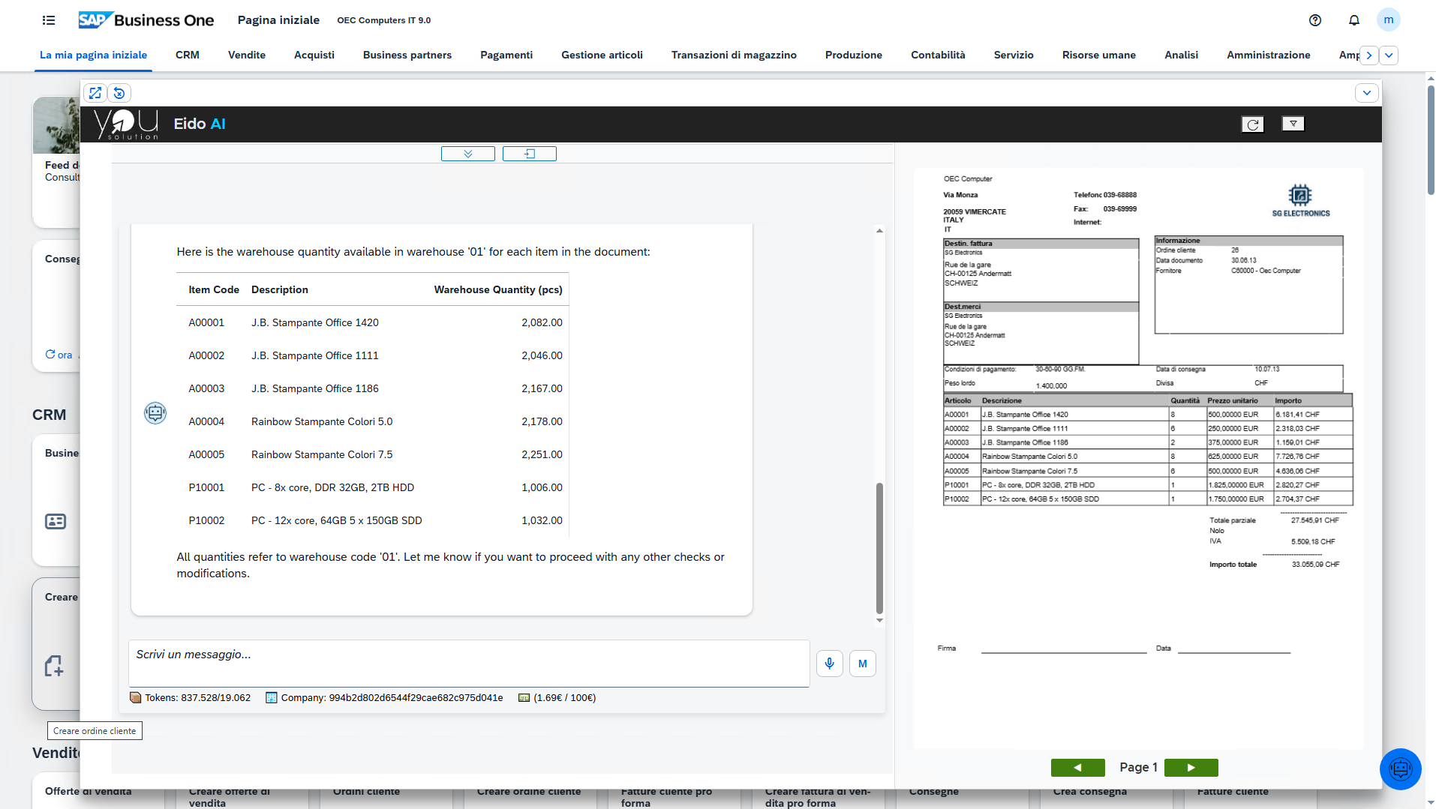The width and height of the screenshot is (1436, 809).
Task: Collapse the chat using the double-chevron button
Action: coord(467,153)
